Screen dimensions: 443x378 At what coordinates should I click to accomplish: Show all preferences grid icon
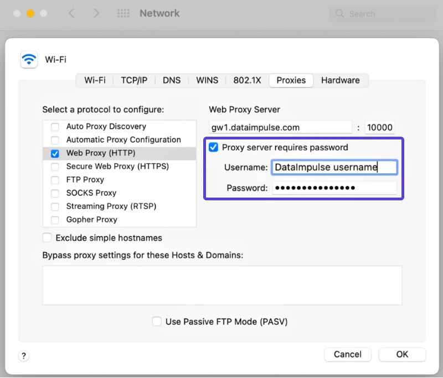pos(123,13)
